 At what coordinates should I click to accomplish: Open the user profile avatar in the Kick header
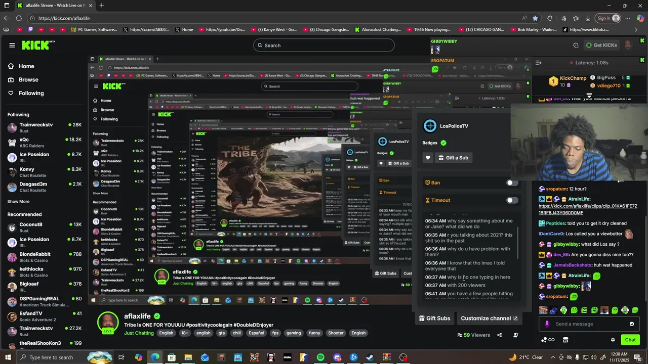coord(628,45)
